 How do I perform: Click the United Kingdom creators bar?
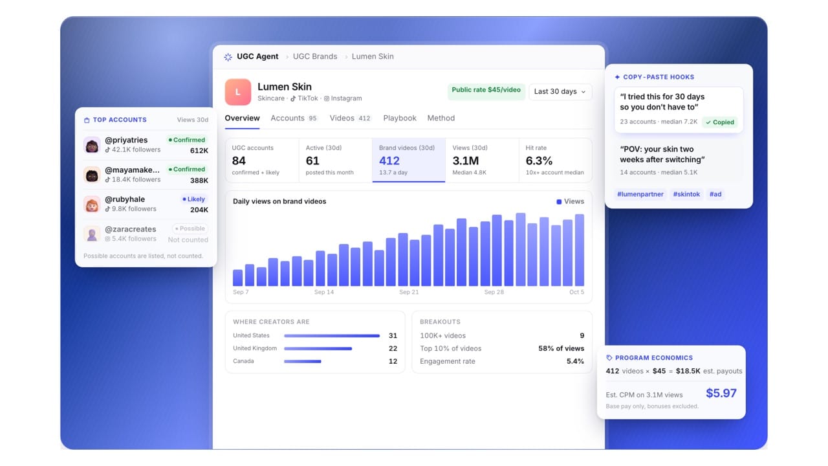318,349
